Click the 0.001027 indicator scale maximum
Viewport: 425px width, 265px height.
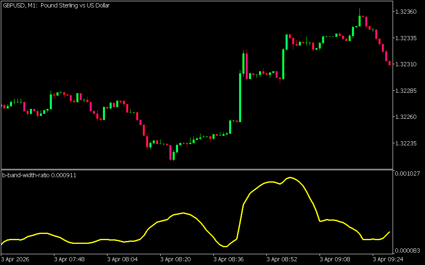click(407, 174)
